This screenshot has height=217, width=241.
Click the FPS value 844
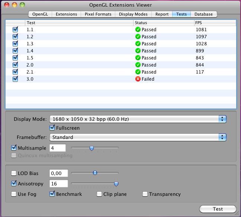(x=200, y=65)
